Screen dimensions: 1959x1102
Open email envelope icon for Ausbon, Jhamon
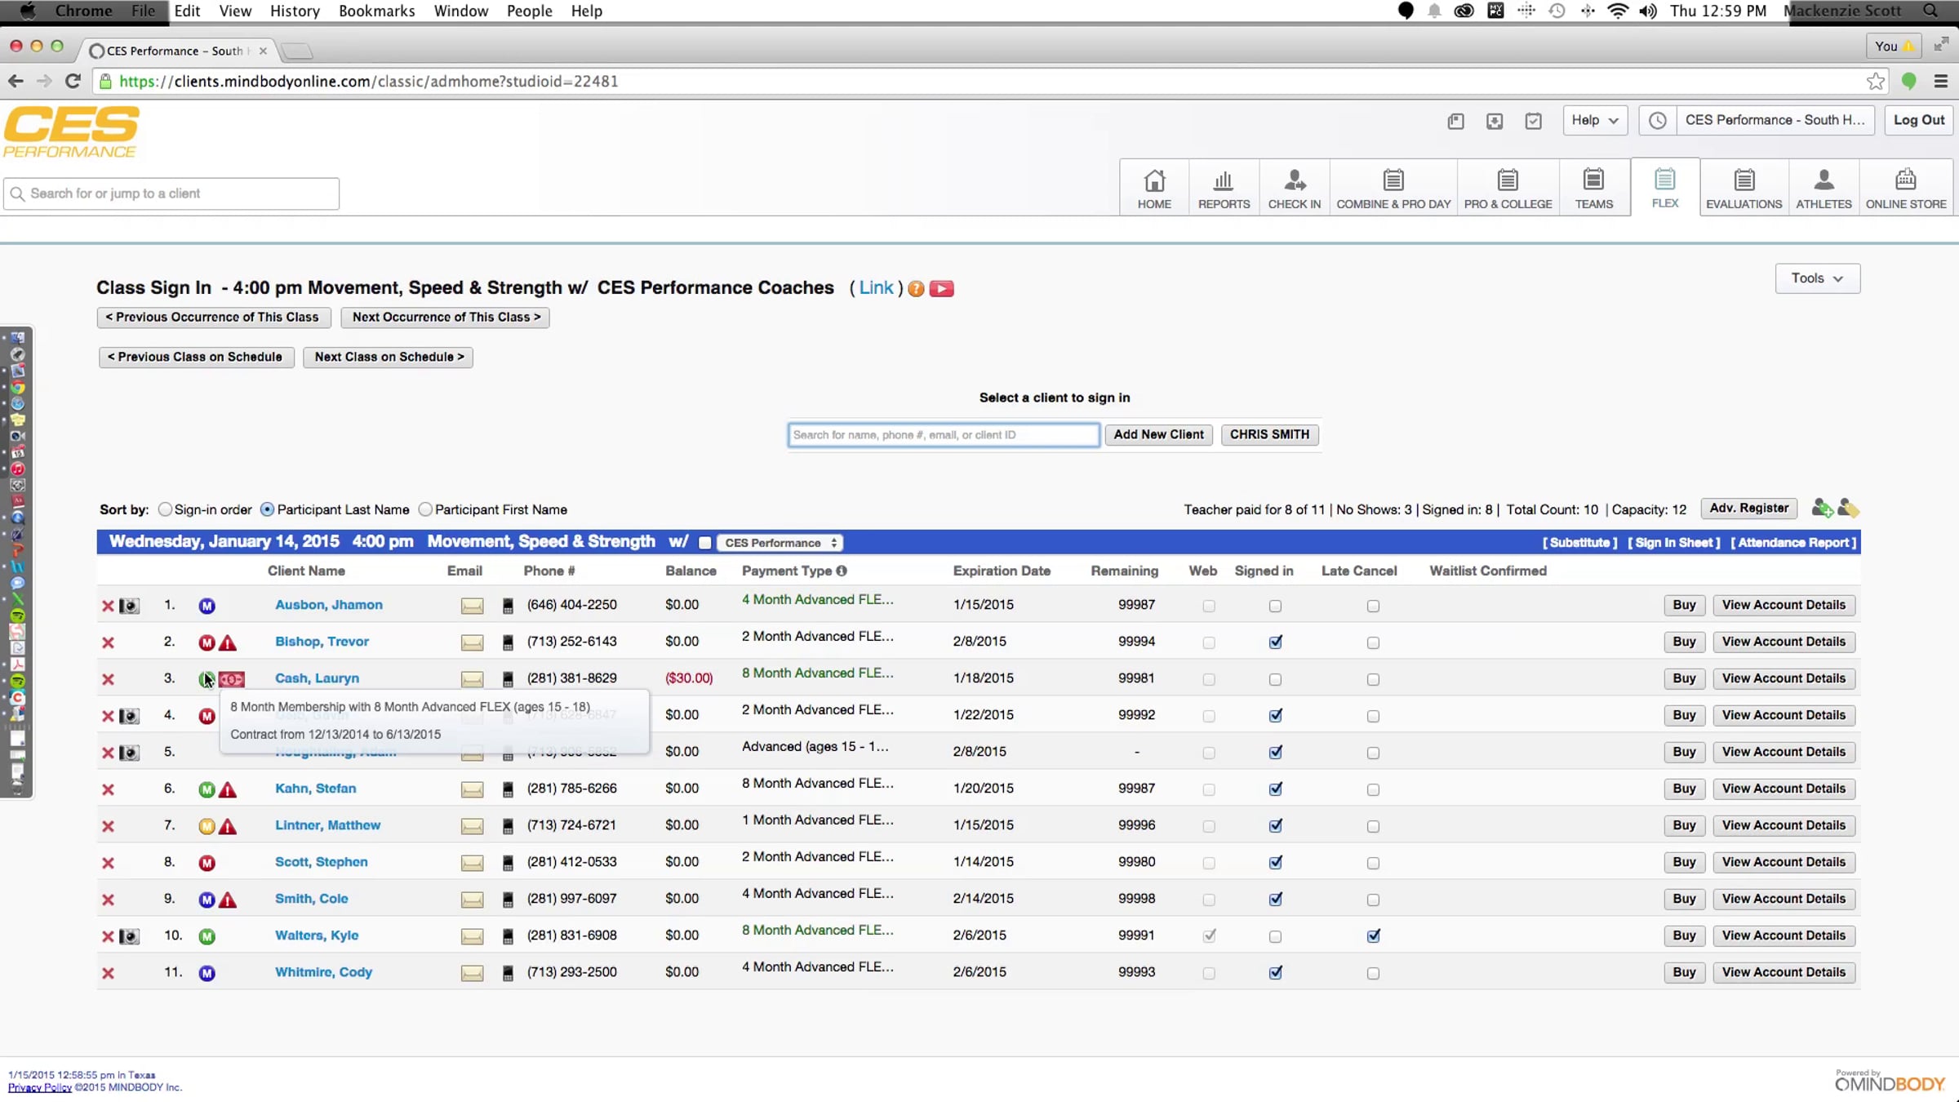pos(472,606)
